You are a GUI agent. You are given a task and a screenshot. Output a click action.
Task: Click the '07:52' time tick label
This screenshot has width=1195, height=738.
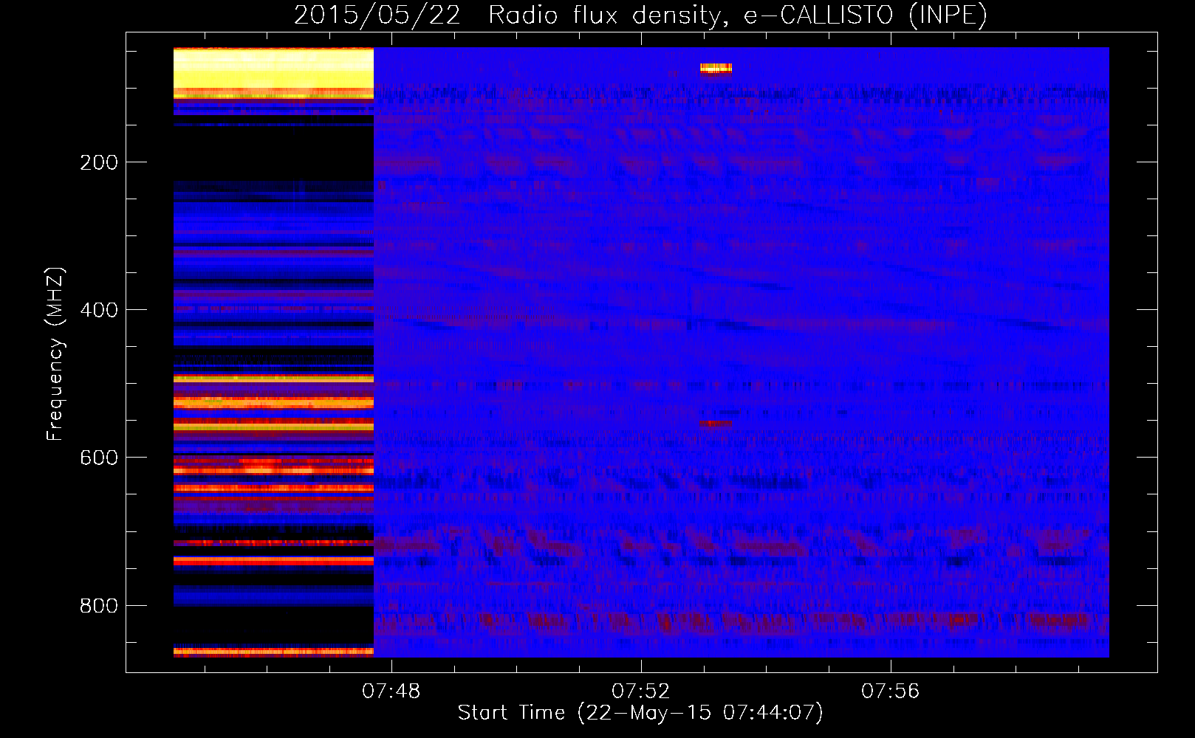click(x=640, y=691)
